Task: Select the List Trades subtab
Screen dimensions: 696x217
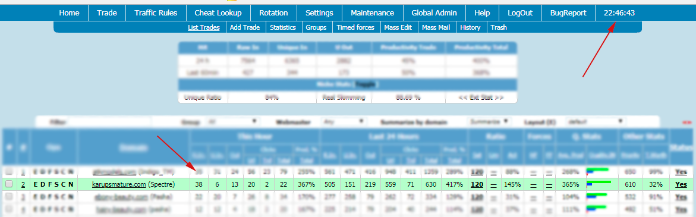Action: pyautogui.click(x=204, y=27)
